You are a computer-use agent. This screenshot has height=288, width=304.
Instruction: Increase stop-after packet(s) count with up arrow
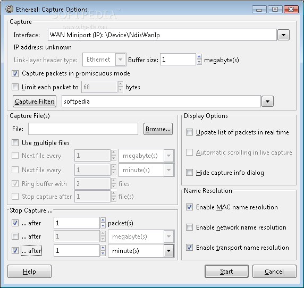click(x=103, y=220)
